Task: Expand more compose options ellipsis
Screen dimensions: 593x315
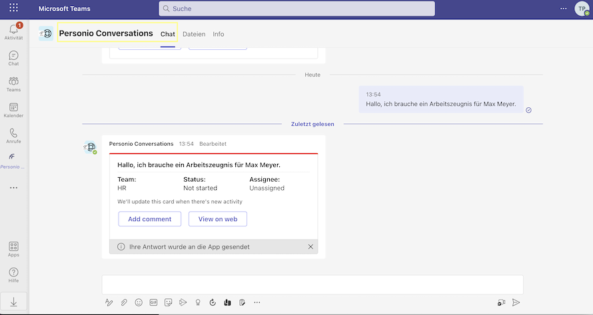Action: 257,302
